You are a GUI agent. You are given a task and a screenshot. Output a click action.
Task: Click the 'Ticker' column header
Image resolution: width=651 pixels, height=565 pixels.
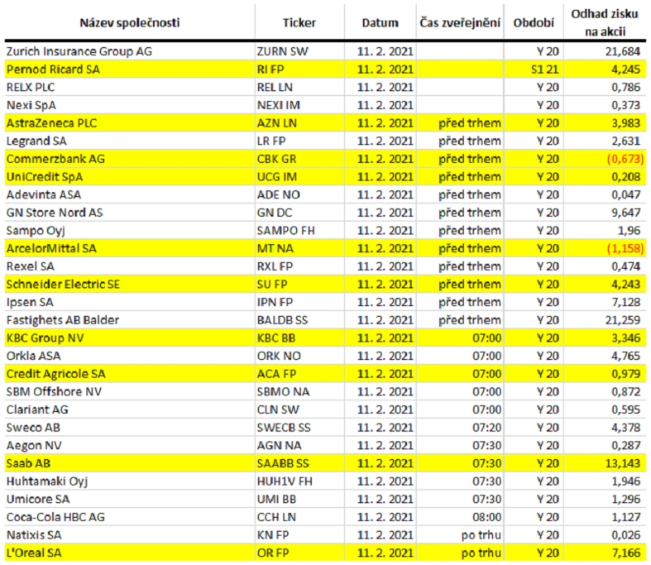(x=299, y=23)
